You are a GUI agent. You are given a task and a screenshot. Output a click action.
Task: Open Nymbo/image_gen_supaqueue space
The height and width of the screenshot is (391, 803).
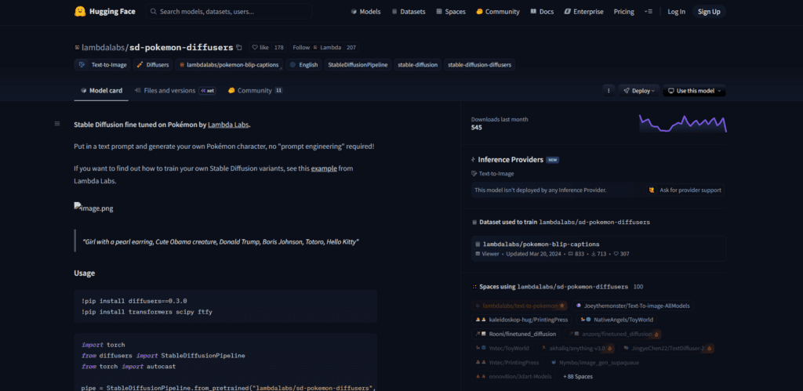coord(595,362)
